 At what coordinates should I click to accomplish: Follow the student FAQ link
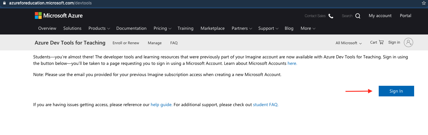click(266, 105)
